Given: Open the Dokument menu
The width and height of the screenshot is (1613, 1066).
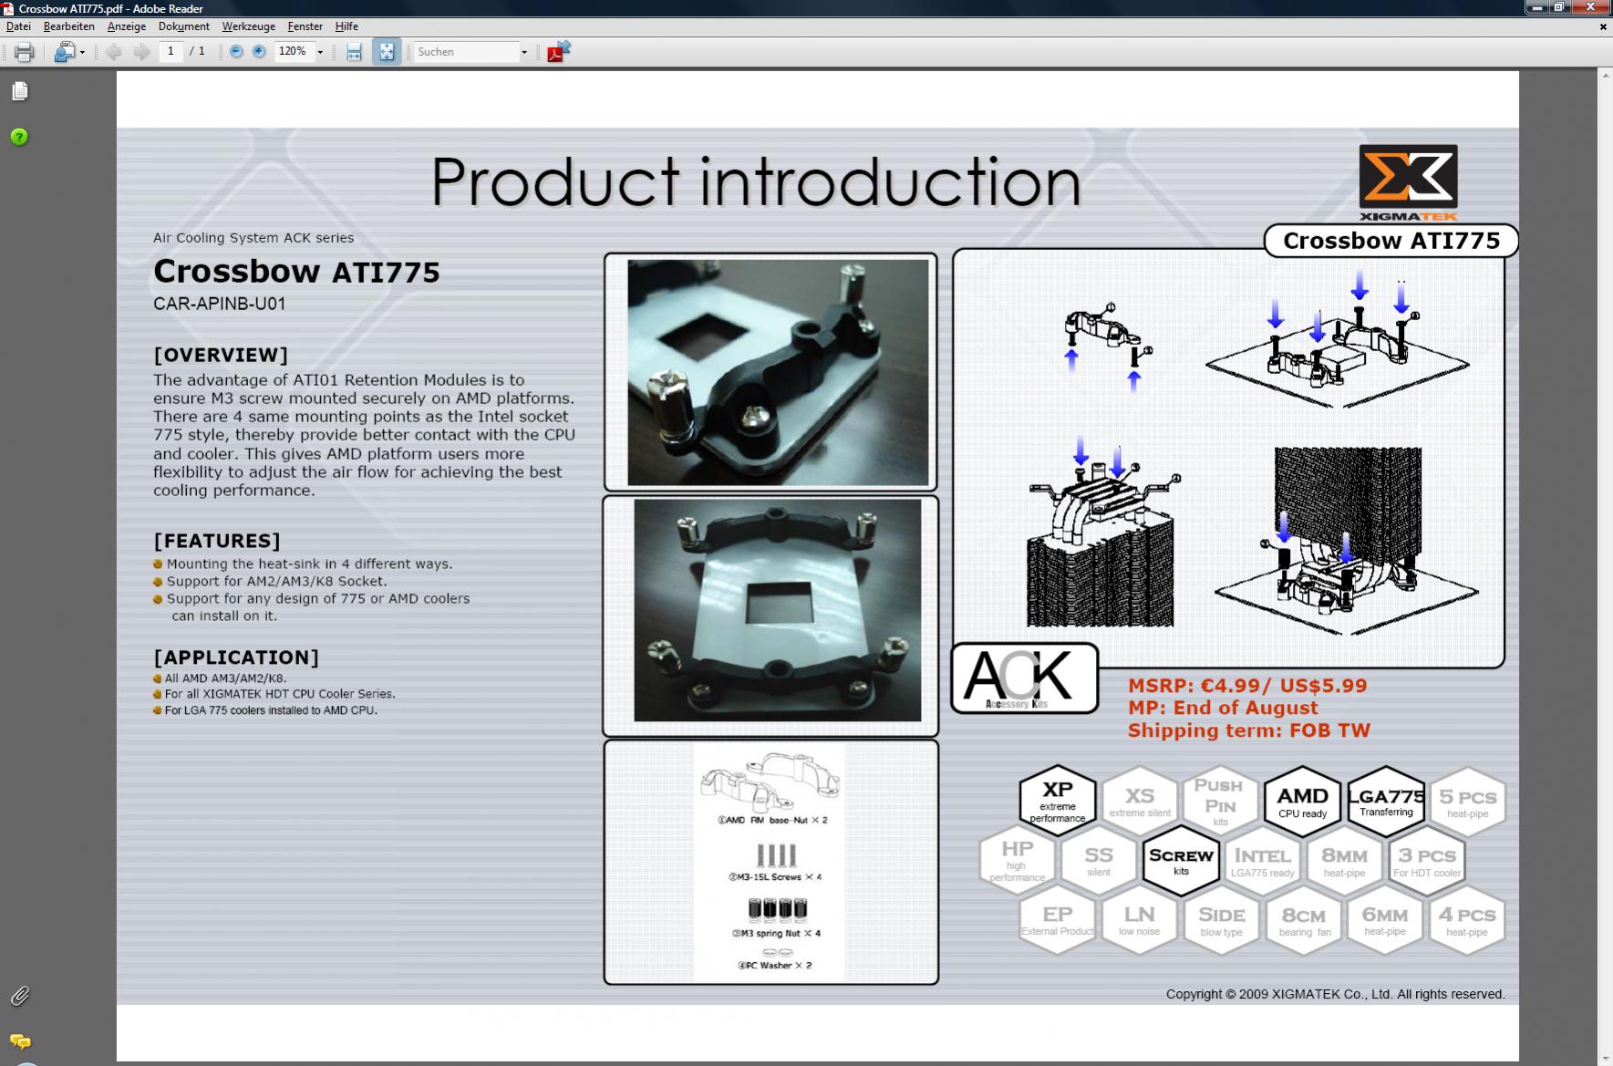Looking at the screenshot, I should point(184,26).
